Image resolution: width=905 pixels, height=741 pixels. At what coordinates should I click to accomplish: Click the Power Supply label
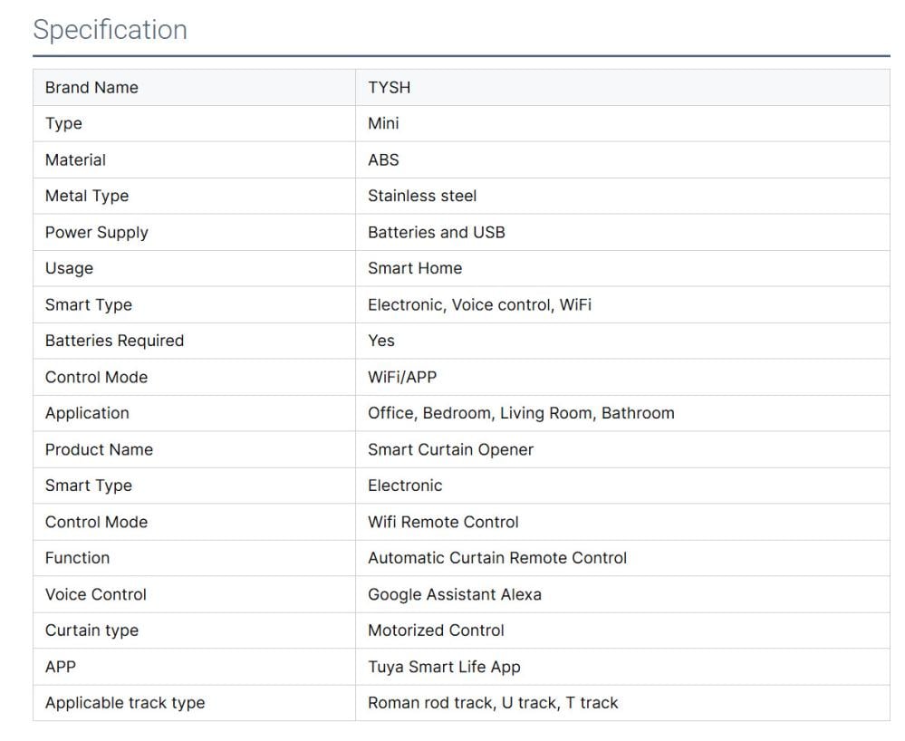click(96, 233)
